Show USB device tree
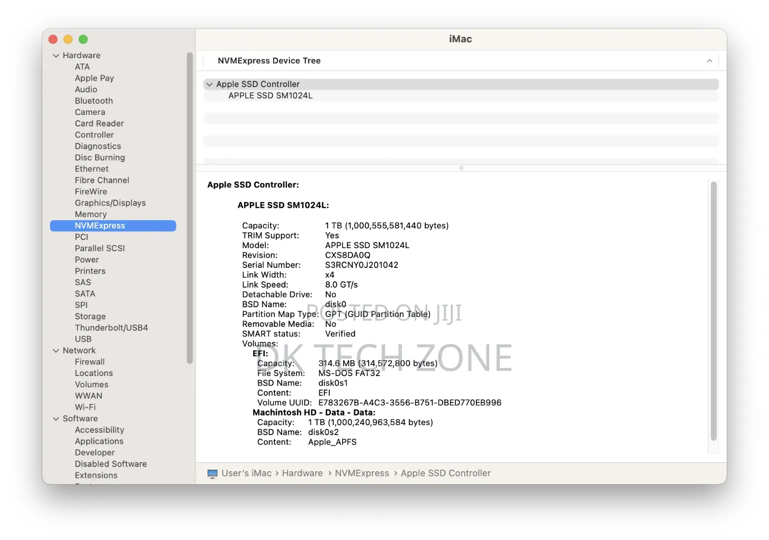This screenshot has height=540, width=769. coord(83,339)
